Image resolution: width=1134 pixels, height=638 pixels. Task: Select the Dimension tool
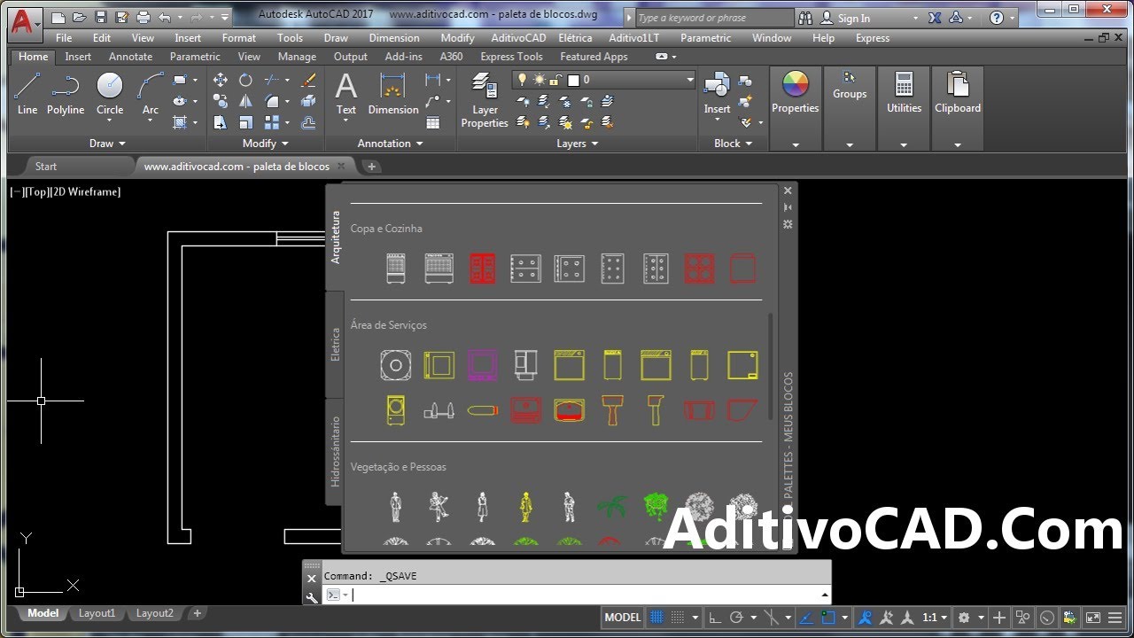point(393,94)
